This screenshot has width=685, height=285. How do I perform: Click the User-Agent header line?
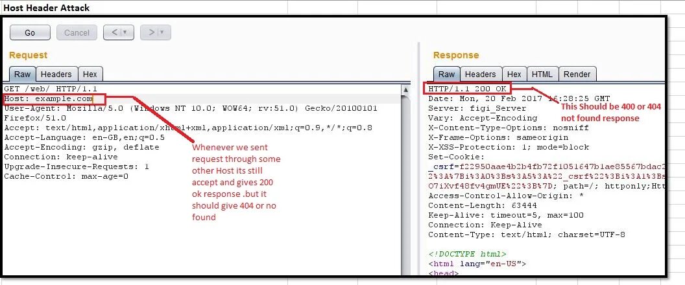click(x=191, y=108)
